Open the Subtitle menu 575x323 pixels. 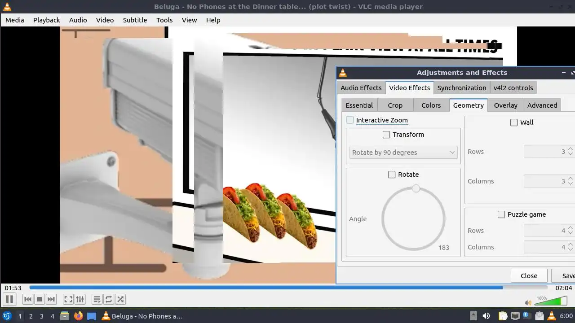point(135,20)
